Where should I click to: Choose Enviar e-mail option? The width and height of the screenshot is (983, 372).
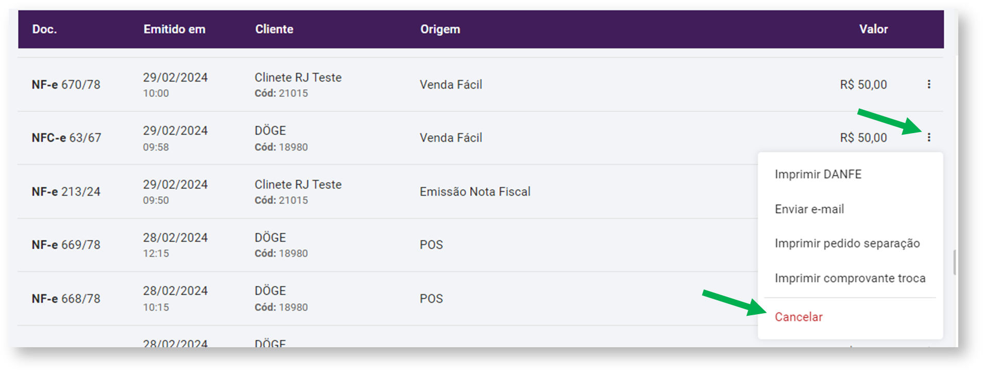click(x=809, y=209)
